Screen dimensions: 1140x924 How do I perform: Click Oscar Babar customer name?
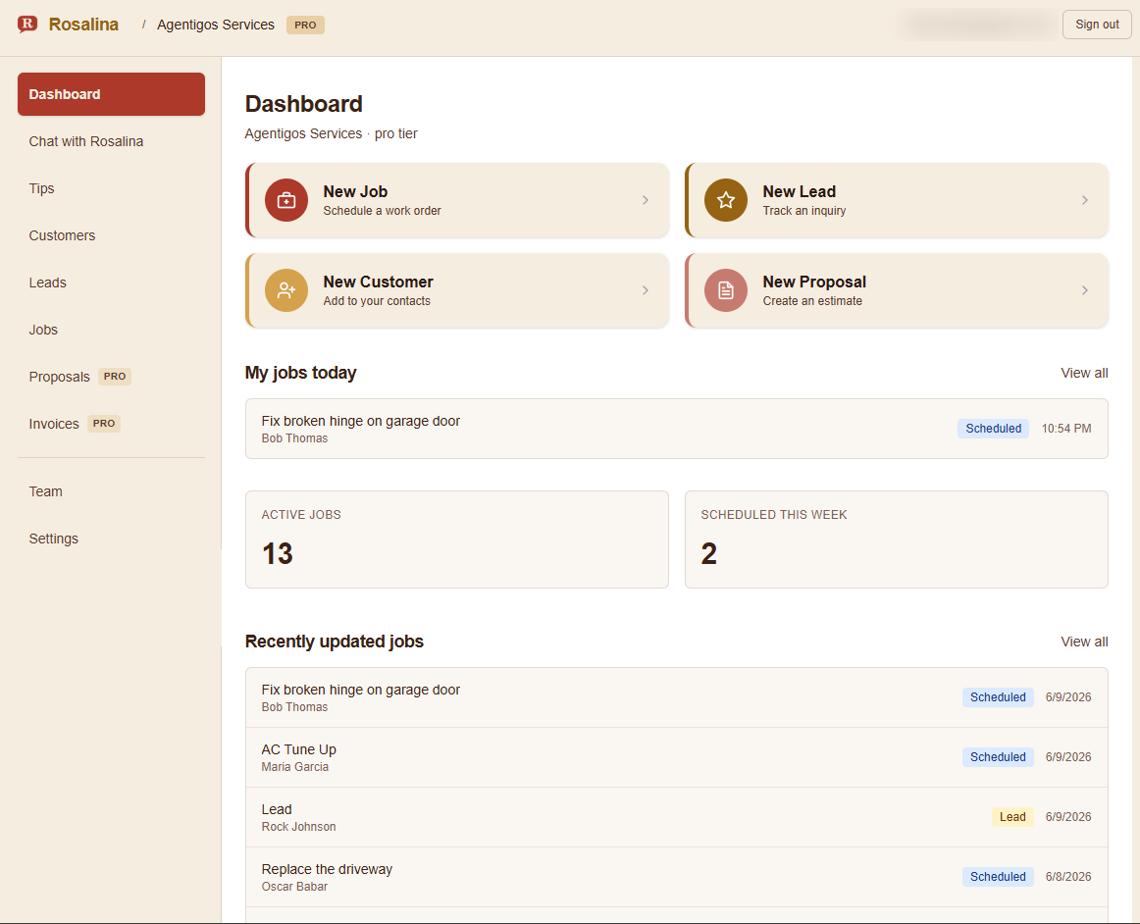click(x=294, y=887)
